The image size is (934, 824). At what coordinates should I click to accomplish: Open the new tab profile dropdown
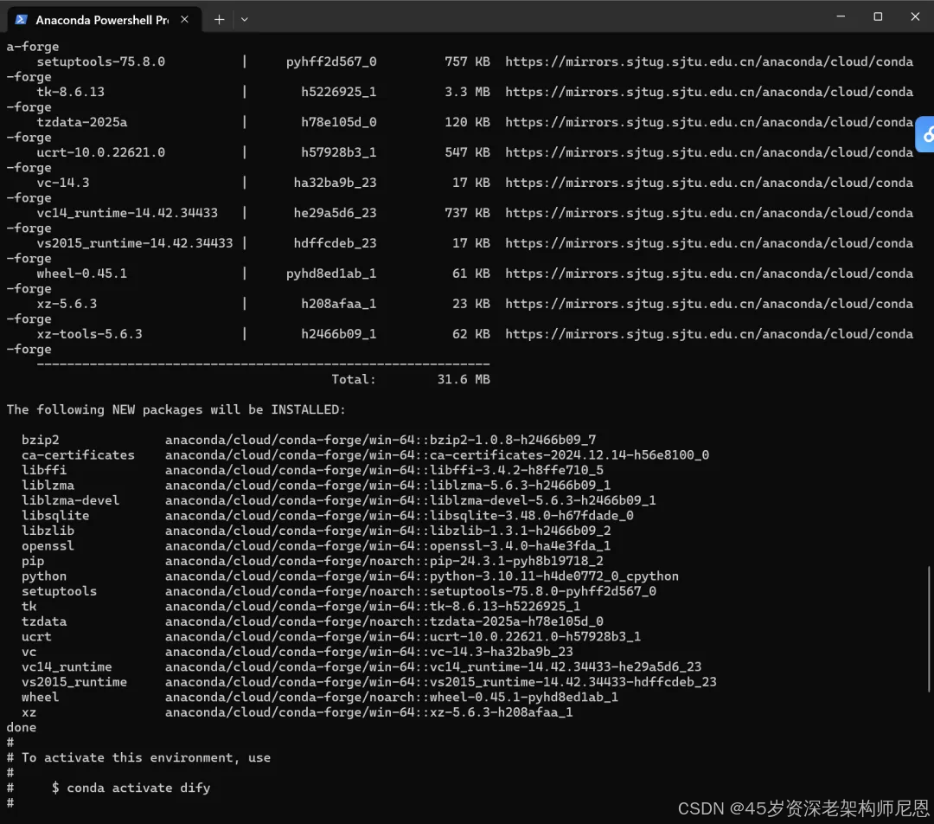click(244, 20)
